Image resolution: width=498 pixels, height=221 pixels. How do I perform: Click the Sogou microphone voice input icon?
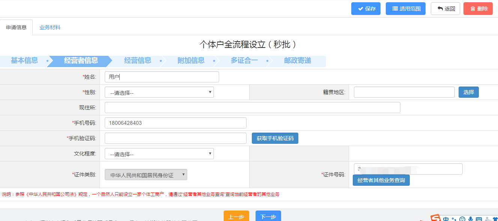click(470, 219)
